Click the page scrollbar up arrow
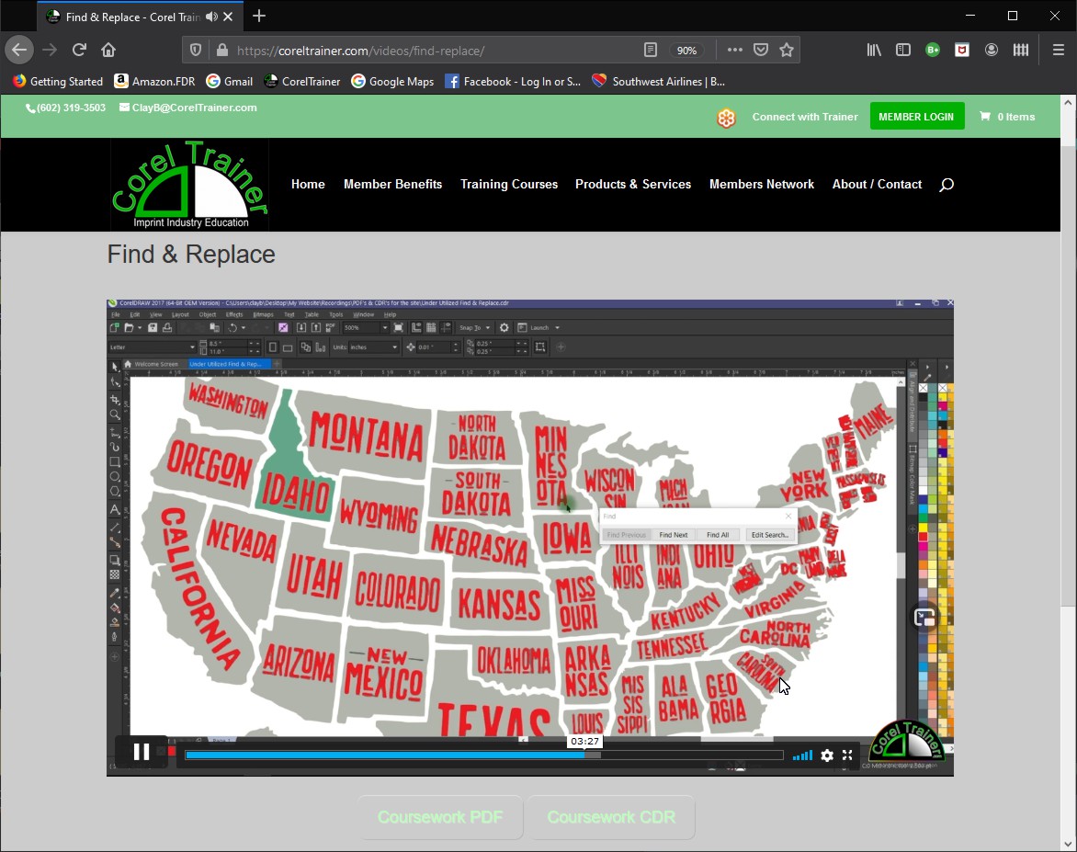The image size is (1077, 852). [1068, 102]
